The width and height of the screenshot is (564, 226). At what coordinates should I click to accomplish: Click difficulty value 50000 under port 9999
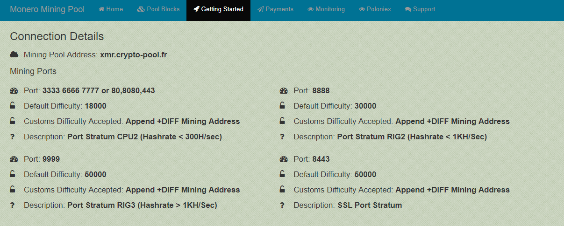[95, 174]
